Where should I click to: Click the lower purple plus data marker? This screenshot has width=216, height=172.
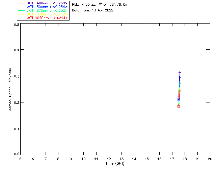(179, 96)
